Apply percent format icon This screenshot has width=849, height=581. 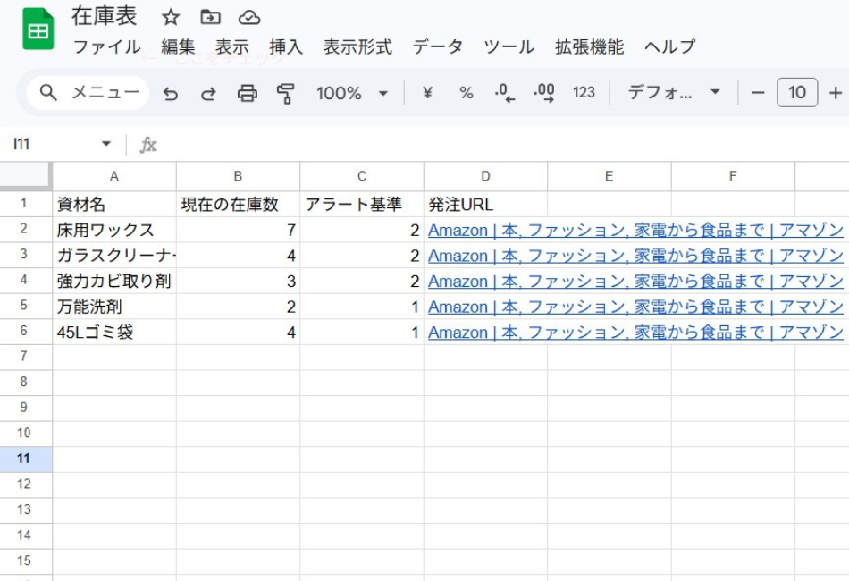[464, 92]
